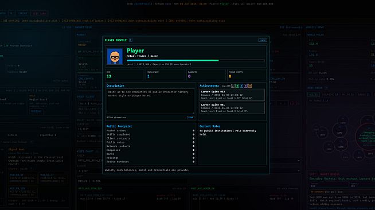Viewport: 375px width, 210px height.
Task: Click the Active mandates footprint row
Action: [x=150, y=162]
